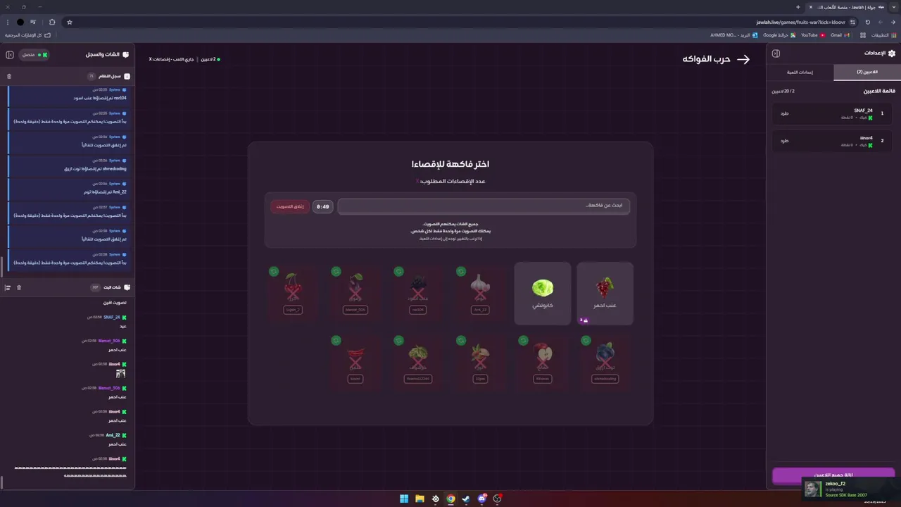Restore the eliminated chili pepper card
This screenshot has height=507, width=901.
336,340
